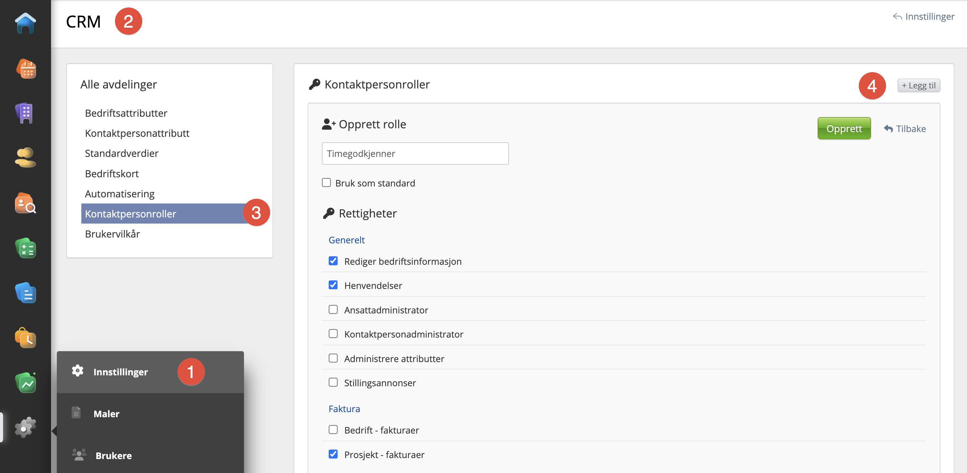This screenshot has width=967, height=473.
Task: Open the gold coins module icon
Action: coord(25,158)
